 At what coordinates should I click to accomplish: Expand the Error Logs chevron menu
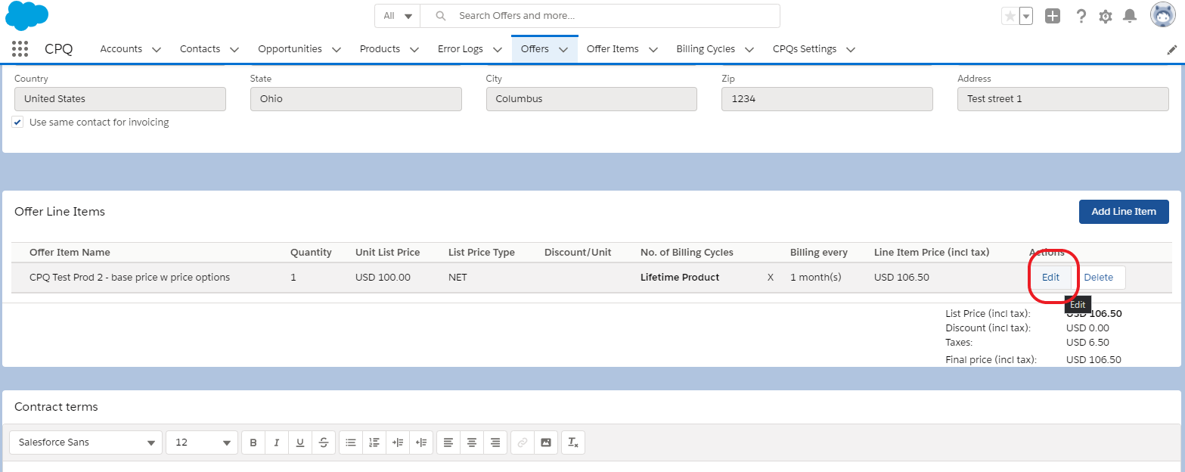point(498,50)
